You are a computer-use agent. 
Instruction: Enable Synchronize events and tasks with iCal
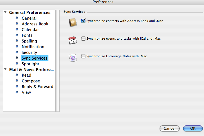pyautogui.click(x=83, y=38)
